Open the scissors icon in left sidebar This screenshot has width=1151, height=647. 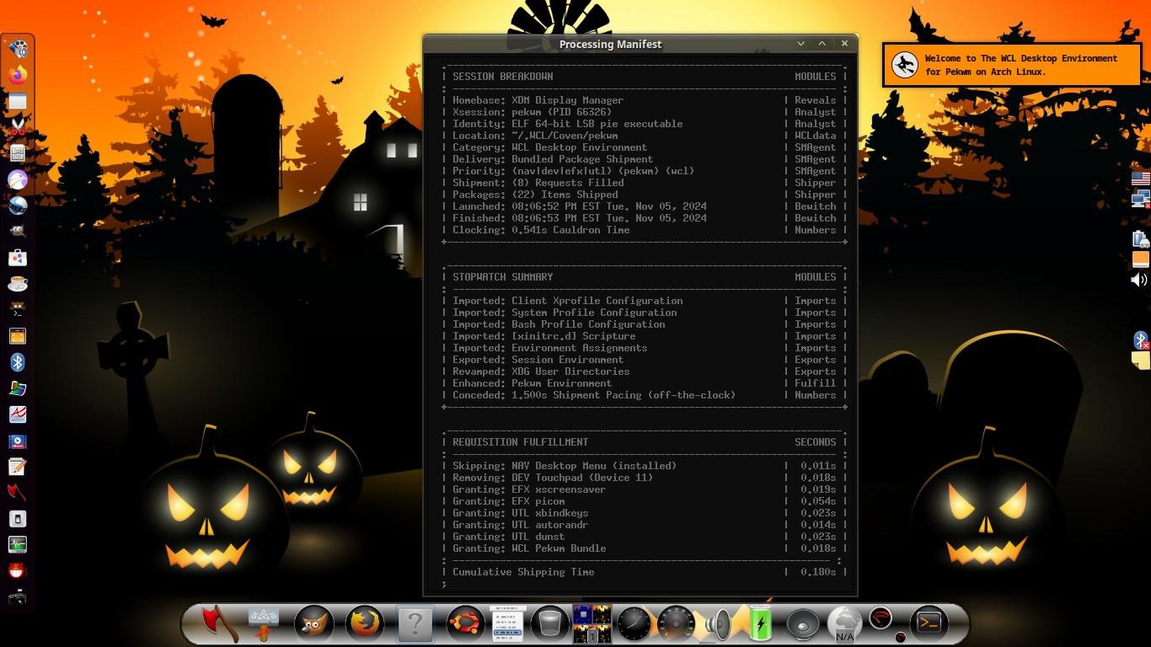[x=18, y=127]
